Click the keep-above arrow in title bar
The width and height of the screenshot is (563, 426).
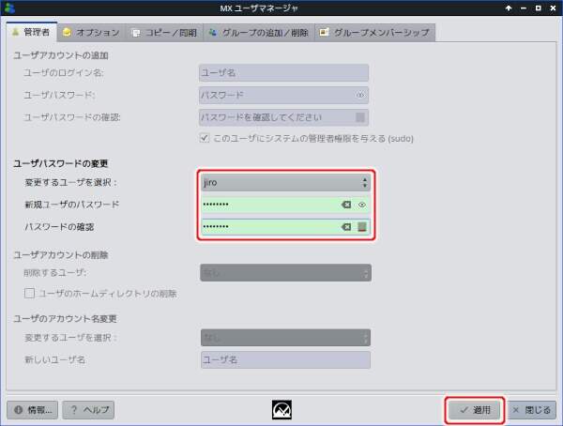pos(509,8)
